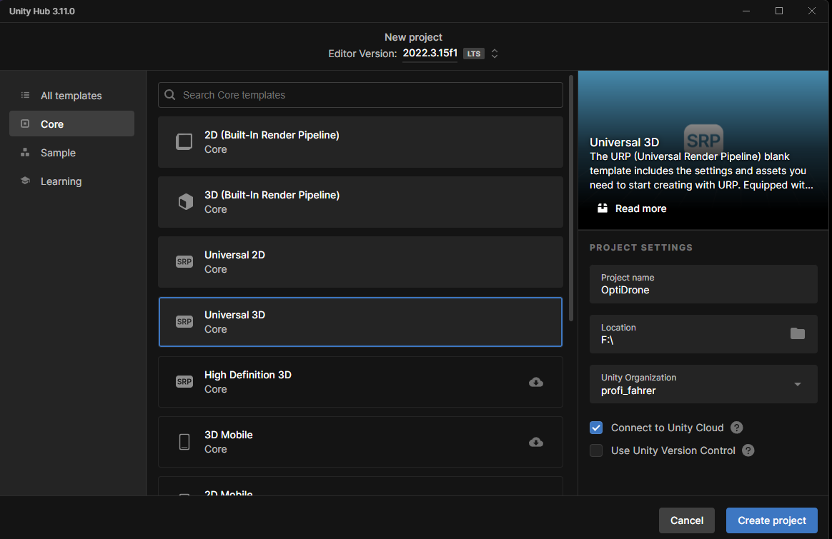Click Create project button

[771, 520]
